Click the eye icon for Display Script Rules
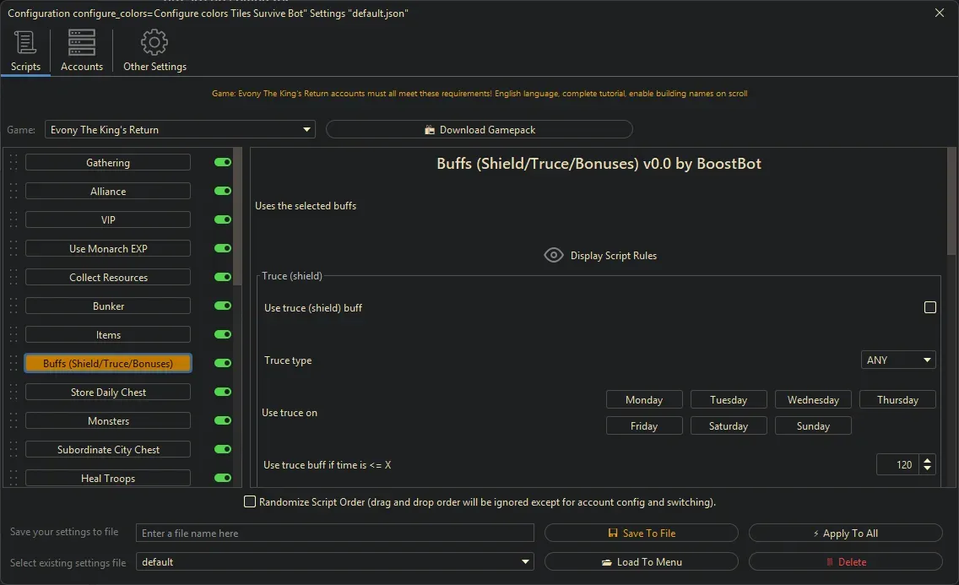 pyautogui.click(x=554, y=255)
